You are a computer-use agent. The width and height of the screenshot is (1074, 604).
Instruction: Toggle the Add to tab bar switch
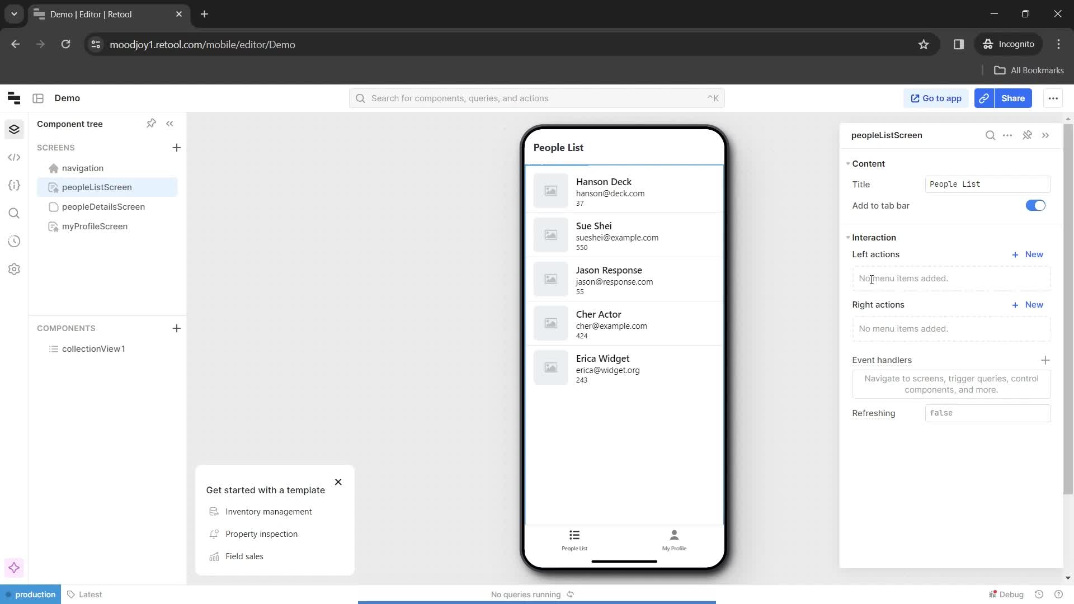coord(1037,205)
